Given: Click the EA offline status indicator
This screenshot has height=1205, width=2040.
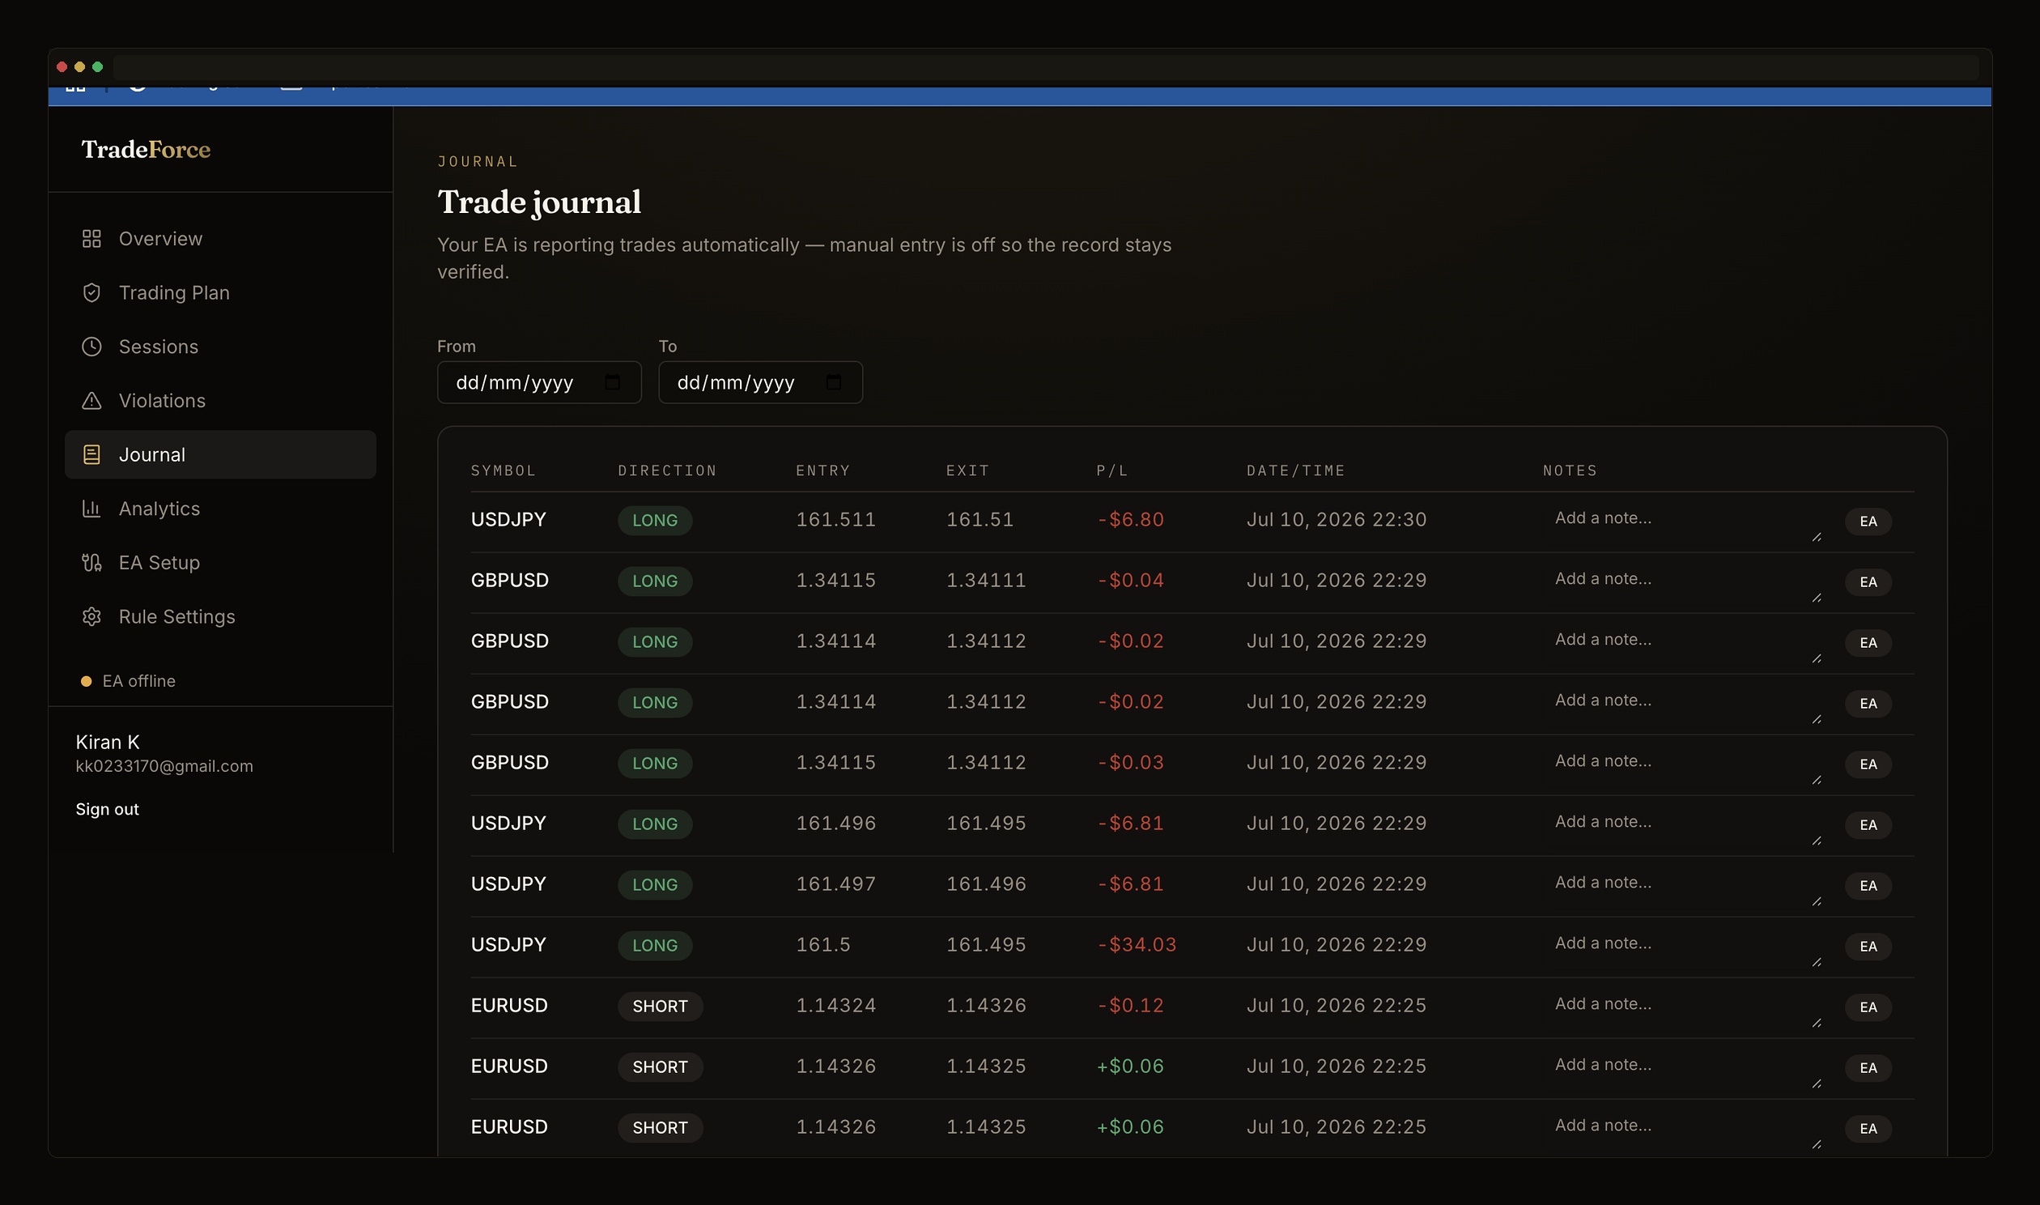Looking at the screenshot, I should [x=128, y=681].
